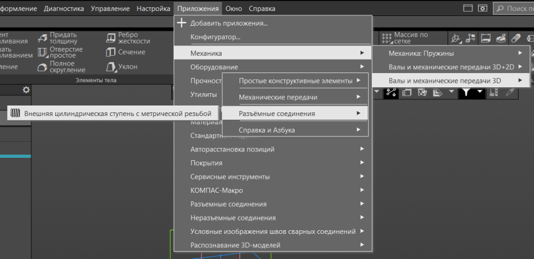The width and height of the screenshot is (534, 259).
Task: Select Валы и механические передачи 3D entry
Action: pos(452,81)
